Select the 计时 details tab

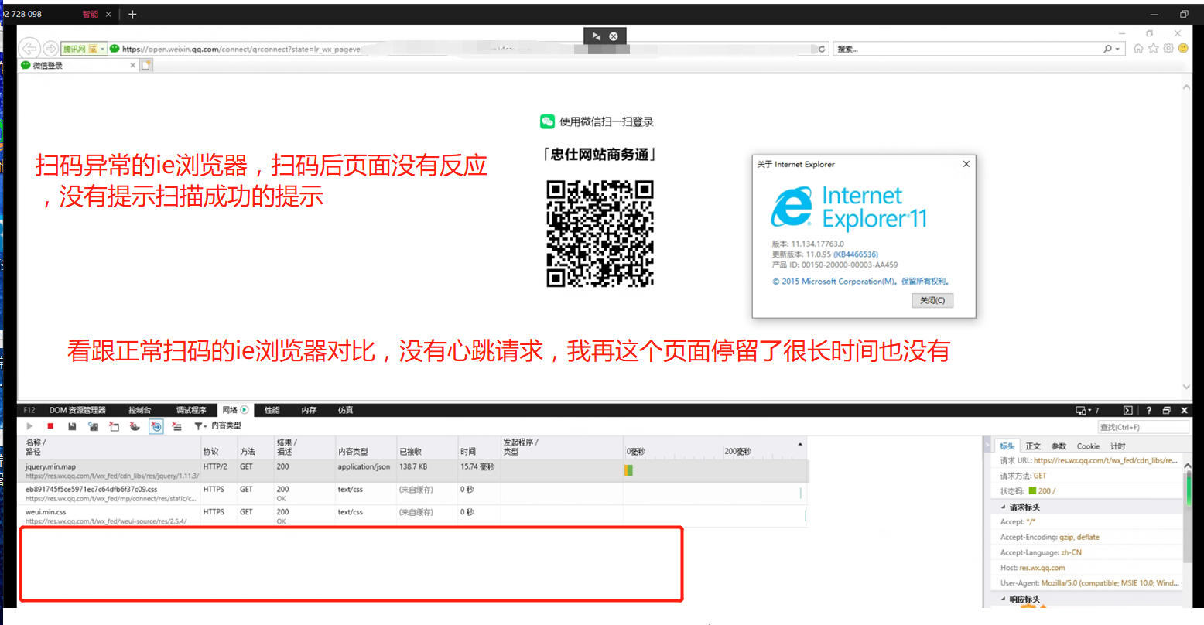pos(1118,446)
